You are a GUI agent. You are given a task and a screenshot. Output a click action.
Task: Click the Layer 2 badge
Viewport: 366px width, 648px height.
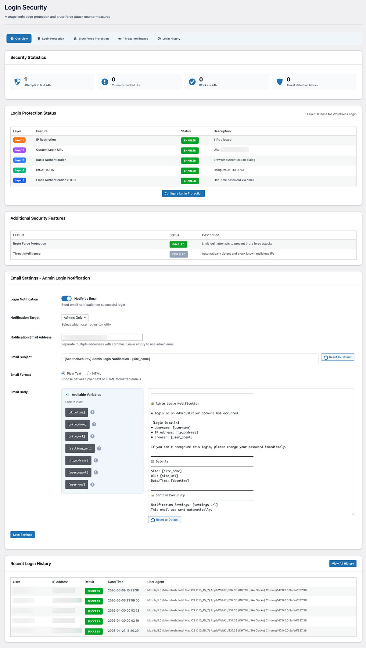pyautogui.click(x=19, y=150)
